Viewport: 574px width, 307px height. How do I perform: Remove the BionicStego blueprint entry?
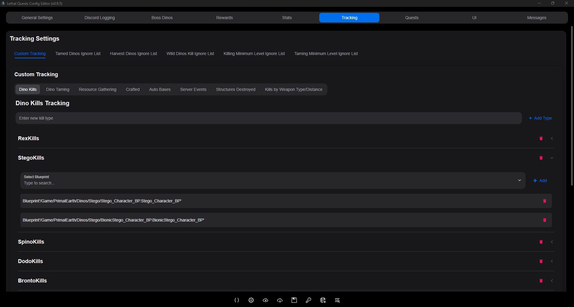pyautogui.click(x=544, y=220)
